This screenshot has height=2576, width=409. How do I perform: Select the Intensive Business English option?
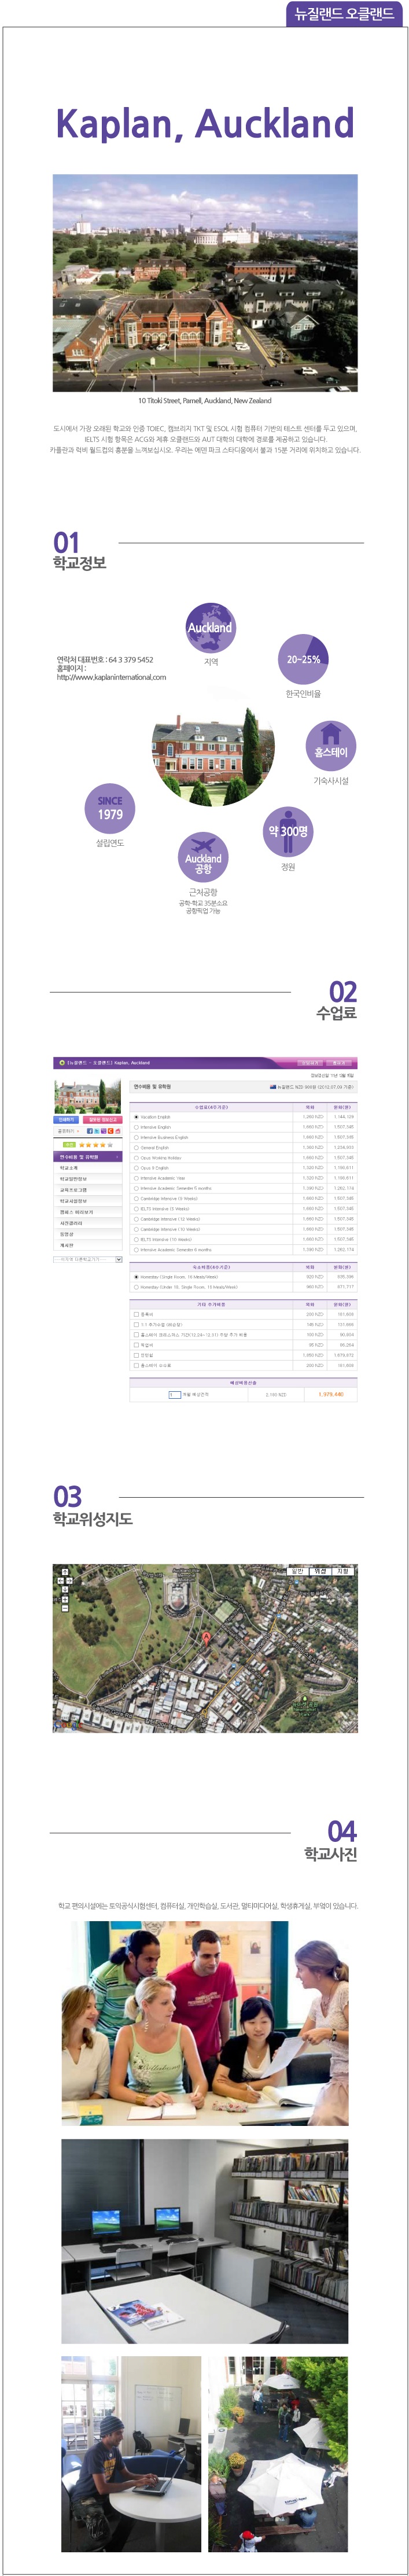click(136, 1137)
